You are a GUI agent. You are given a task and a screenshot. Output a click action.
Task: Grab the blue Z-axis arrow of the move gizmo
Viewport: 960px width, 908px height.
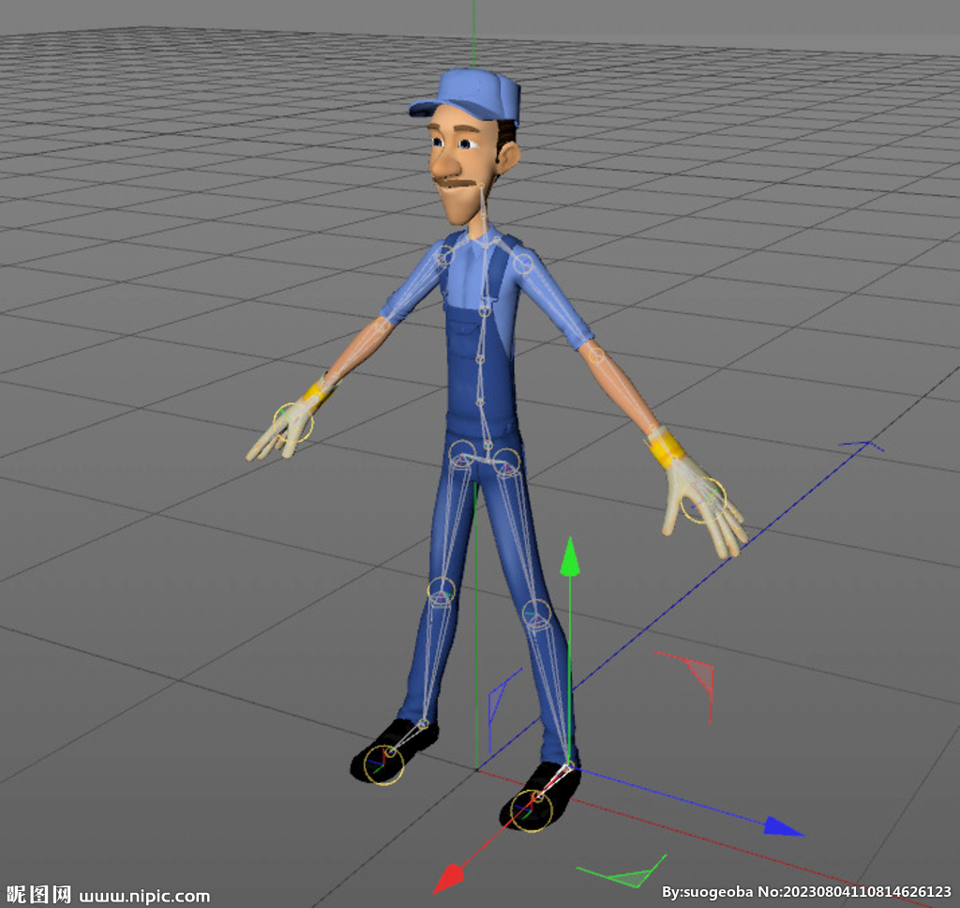coord(783,826)
